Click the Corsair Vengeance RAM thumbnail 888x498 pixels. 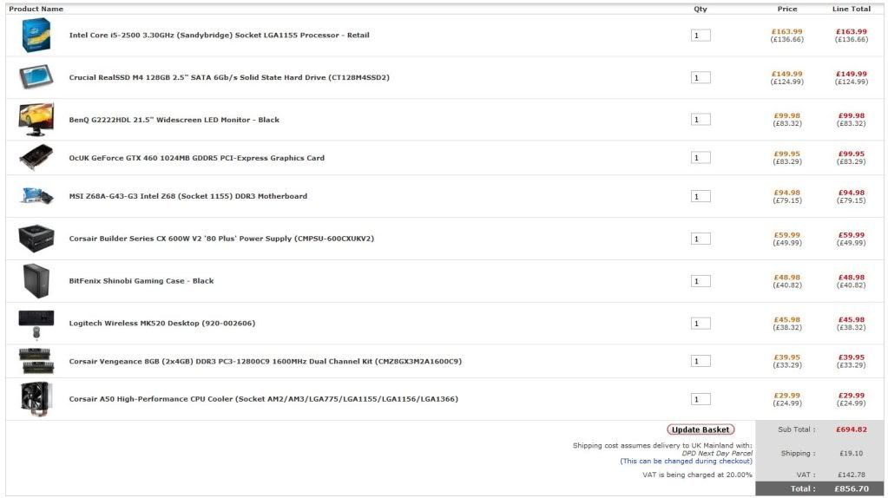pos(36,361)
